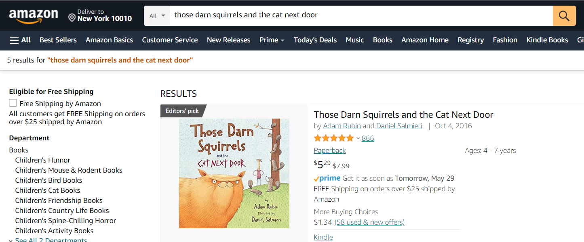This screenshot has height=242, width=584.
Task: Open Today's Deals in navigation bar
Action: 315,40
